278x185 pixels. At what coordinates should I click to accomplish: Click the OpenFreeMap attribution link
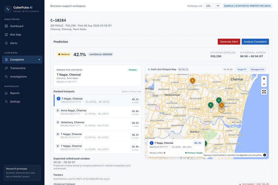(219, 155)
